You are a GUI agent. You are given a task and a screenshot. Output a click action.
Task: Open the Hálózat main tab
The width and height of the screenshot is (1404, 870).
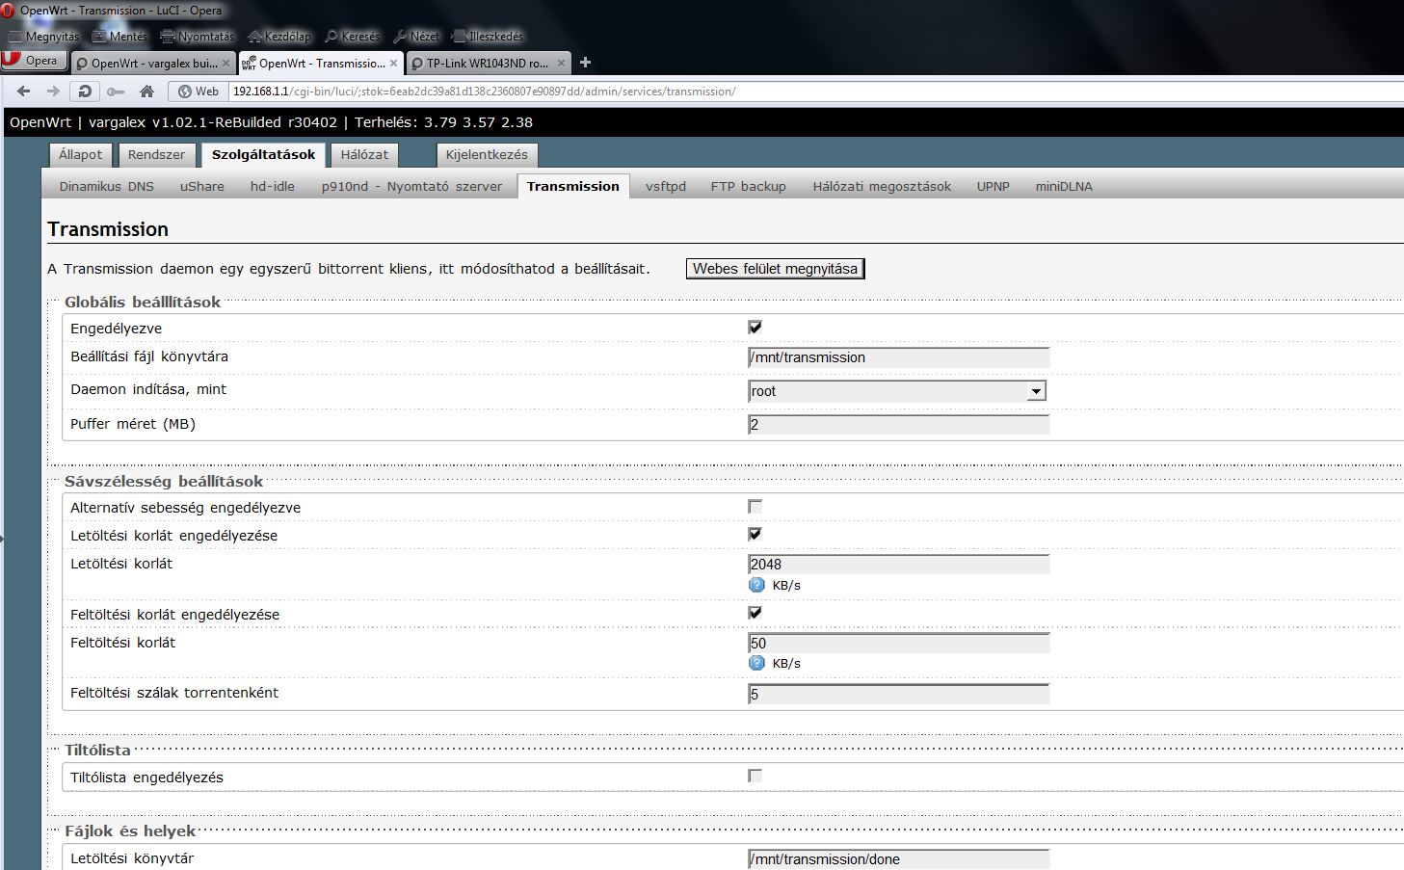click(x=364, y=155)
